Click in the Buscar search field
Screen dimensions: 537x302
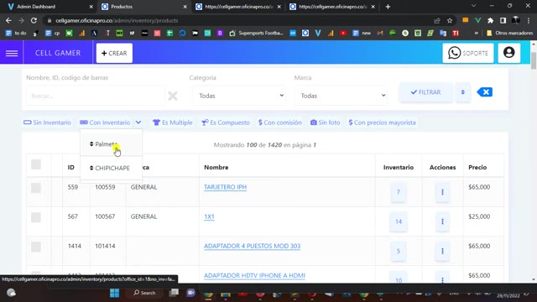pyautogui.click(x=96, y=96)
